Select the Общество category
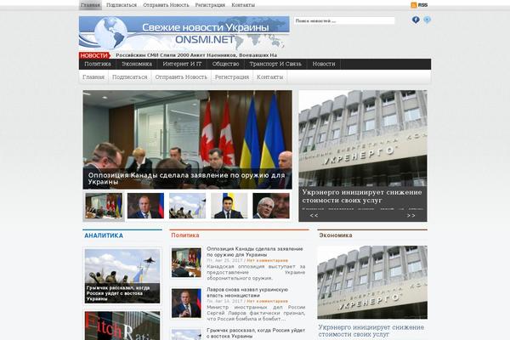 (225, 64)
